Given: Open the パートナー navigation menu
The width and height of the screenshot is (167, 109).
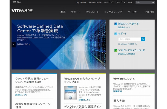Looking at the screenshot, I should point(133,12).
